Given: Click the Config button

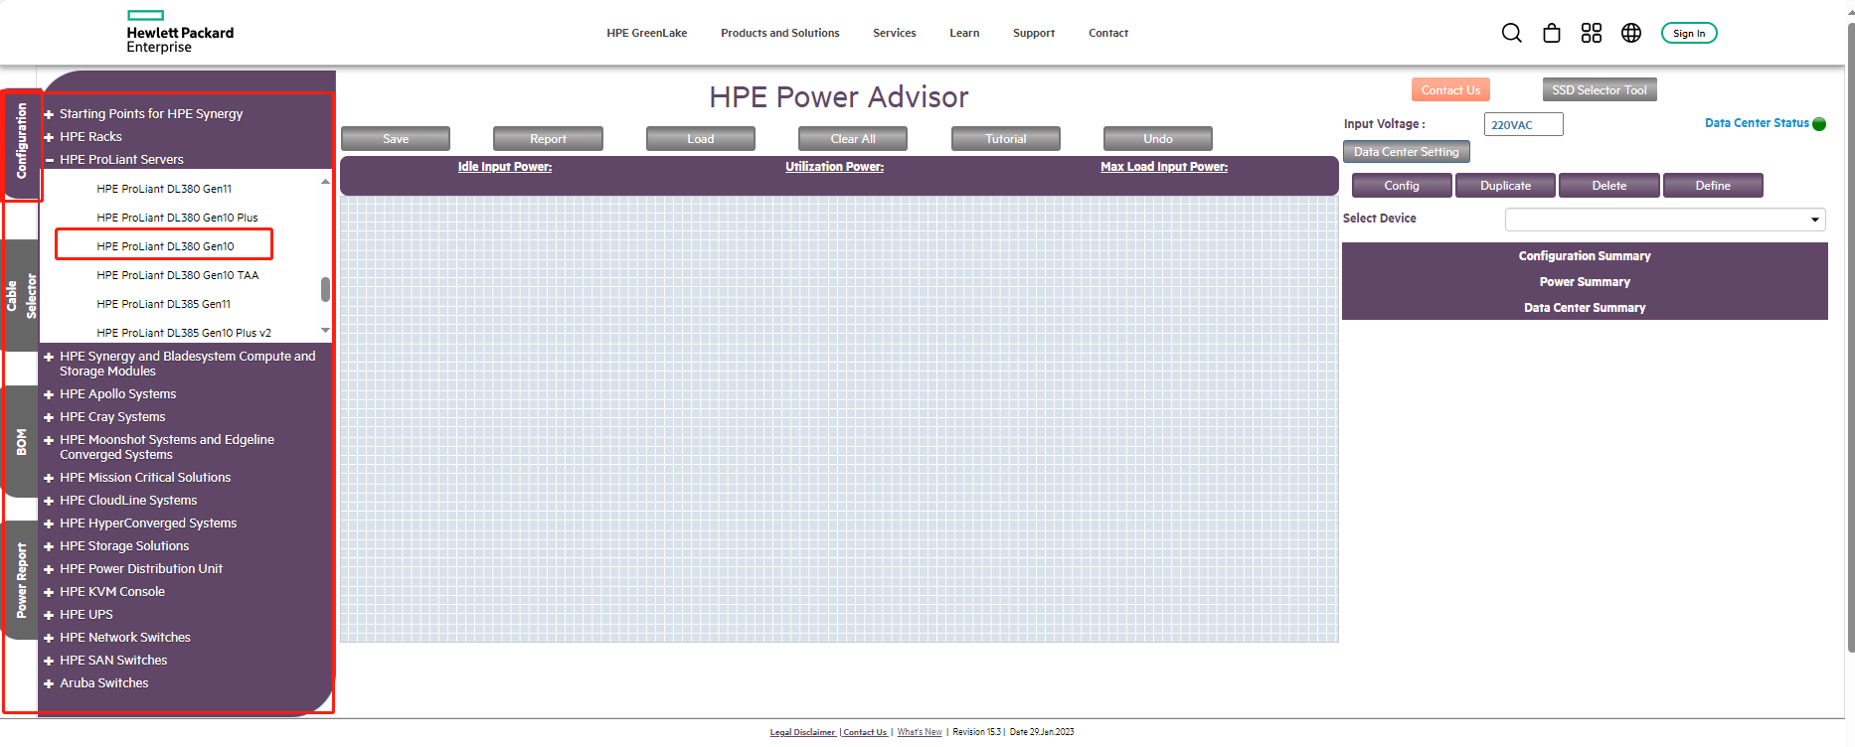Looking at the screenshot, I should [x=1402, y=186].
